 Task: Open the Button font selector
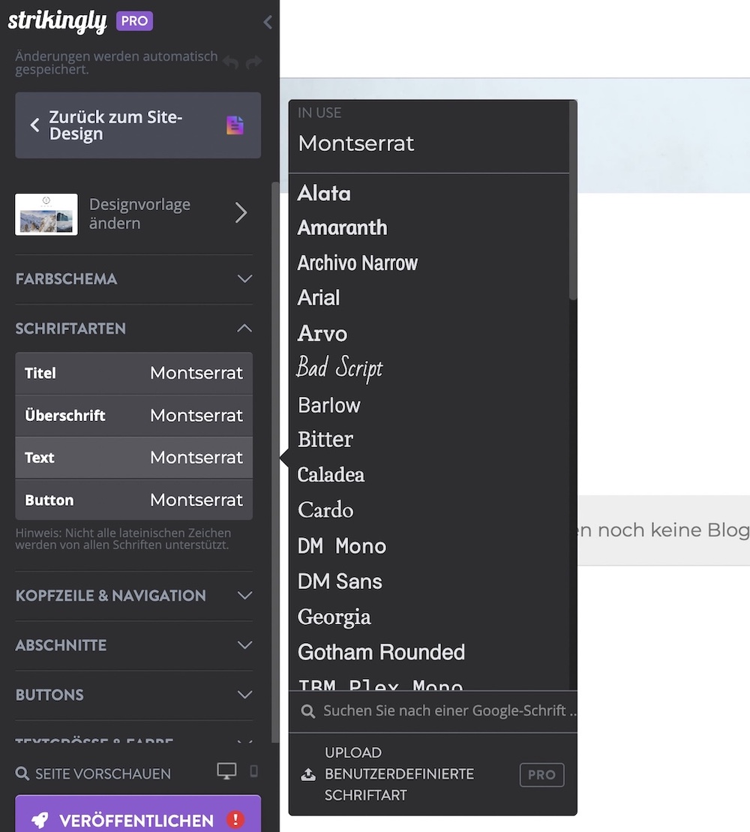[x=133, y=500]
